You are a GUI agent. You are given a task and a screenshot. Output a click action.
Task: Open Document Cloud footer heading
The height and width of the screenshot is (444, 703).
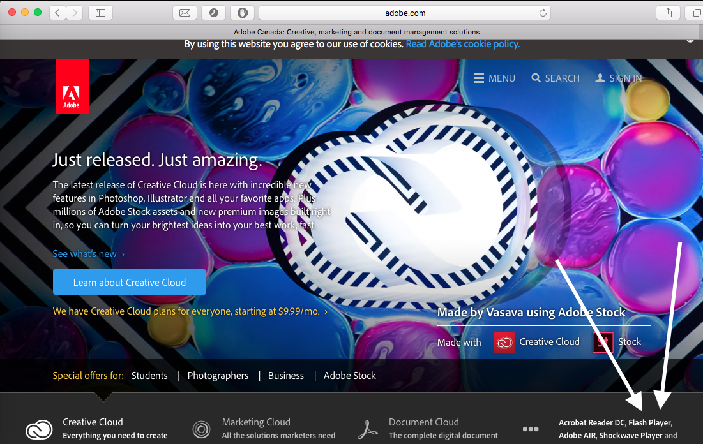pos(424,422)
